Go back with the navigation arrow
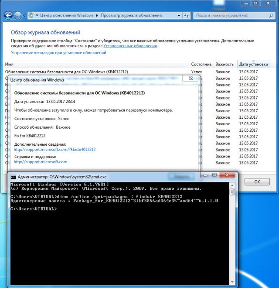The height and width of the screenshot is (288, 279). point(8,16)
